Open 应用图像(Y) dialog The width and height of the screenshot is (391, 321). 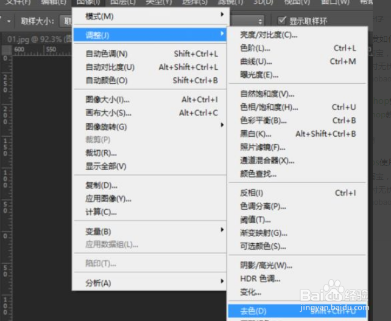point(150,199)
